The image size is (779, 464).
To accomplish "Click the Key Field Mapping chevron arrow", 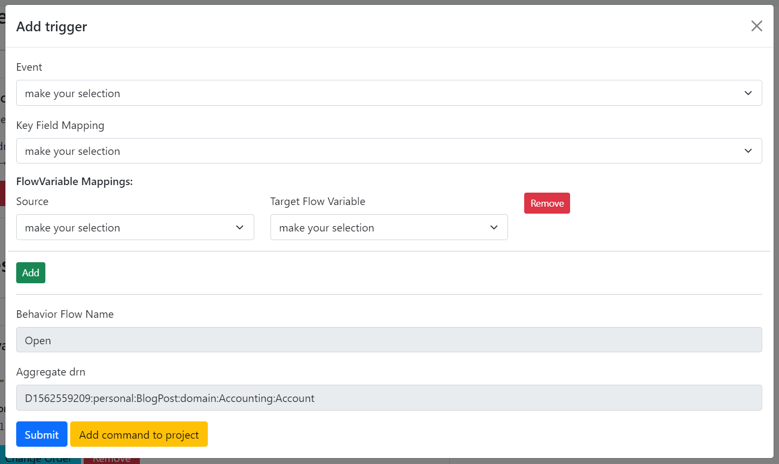I will pyautogui.click(x=748, y=151).
